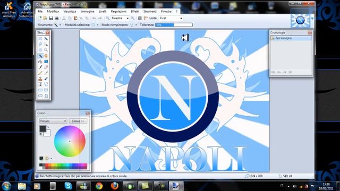Click the Paste clipboard toolbar icon

75,18
